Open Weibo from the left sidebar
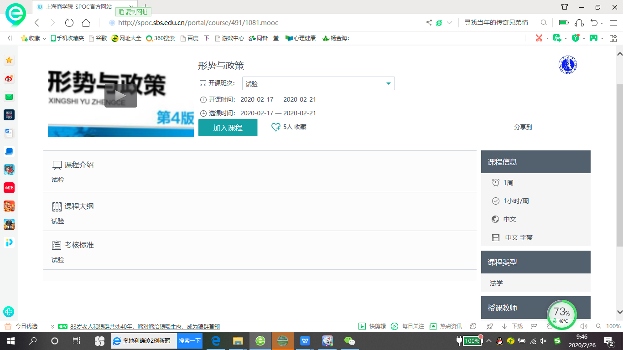The image size is (623, 350). [x=9, y=79]
